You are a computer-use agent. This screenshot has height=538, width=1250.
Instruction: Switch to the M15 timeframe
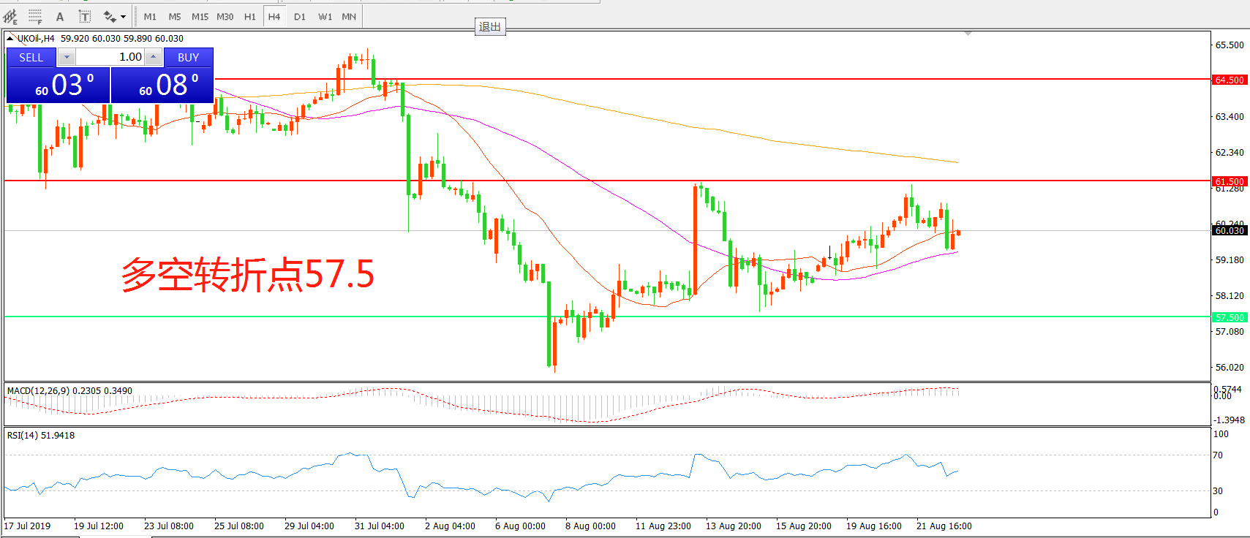(x=200, y=16)
